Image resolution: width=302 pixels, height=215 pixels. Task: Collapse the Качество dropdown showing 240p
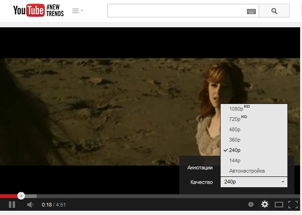pos(254,182)
